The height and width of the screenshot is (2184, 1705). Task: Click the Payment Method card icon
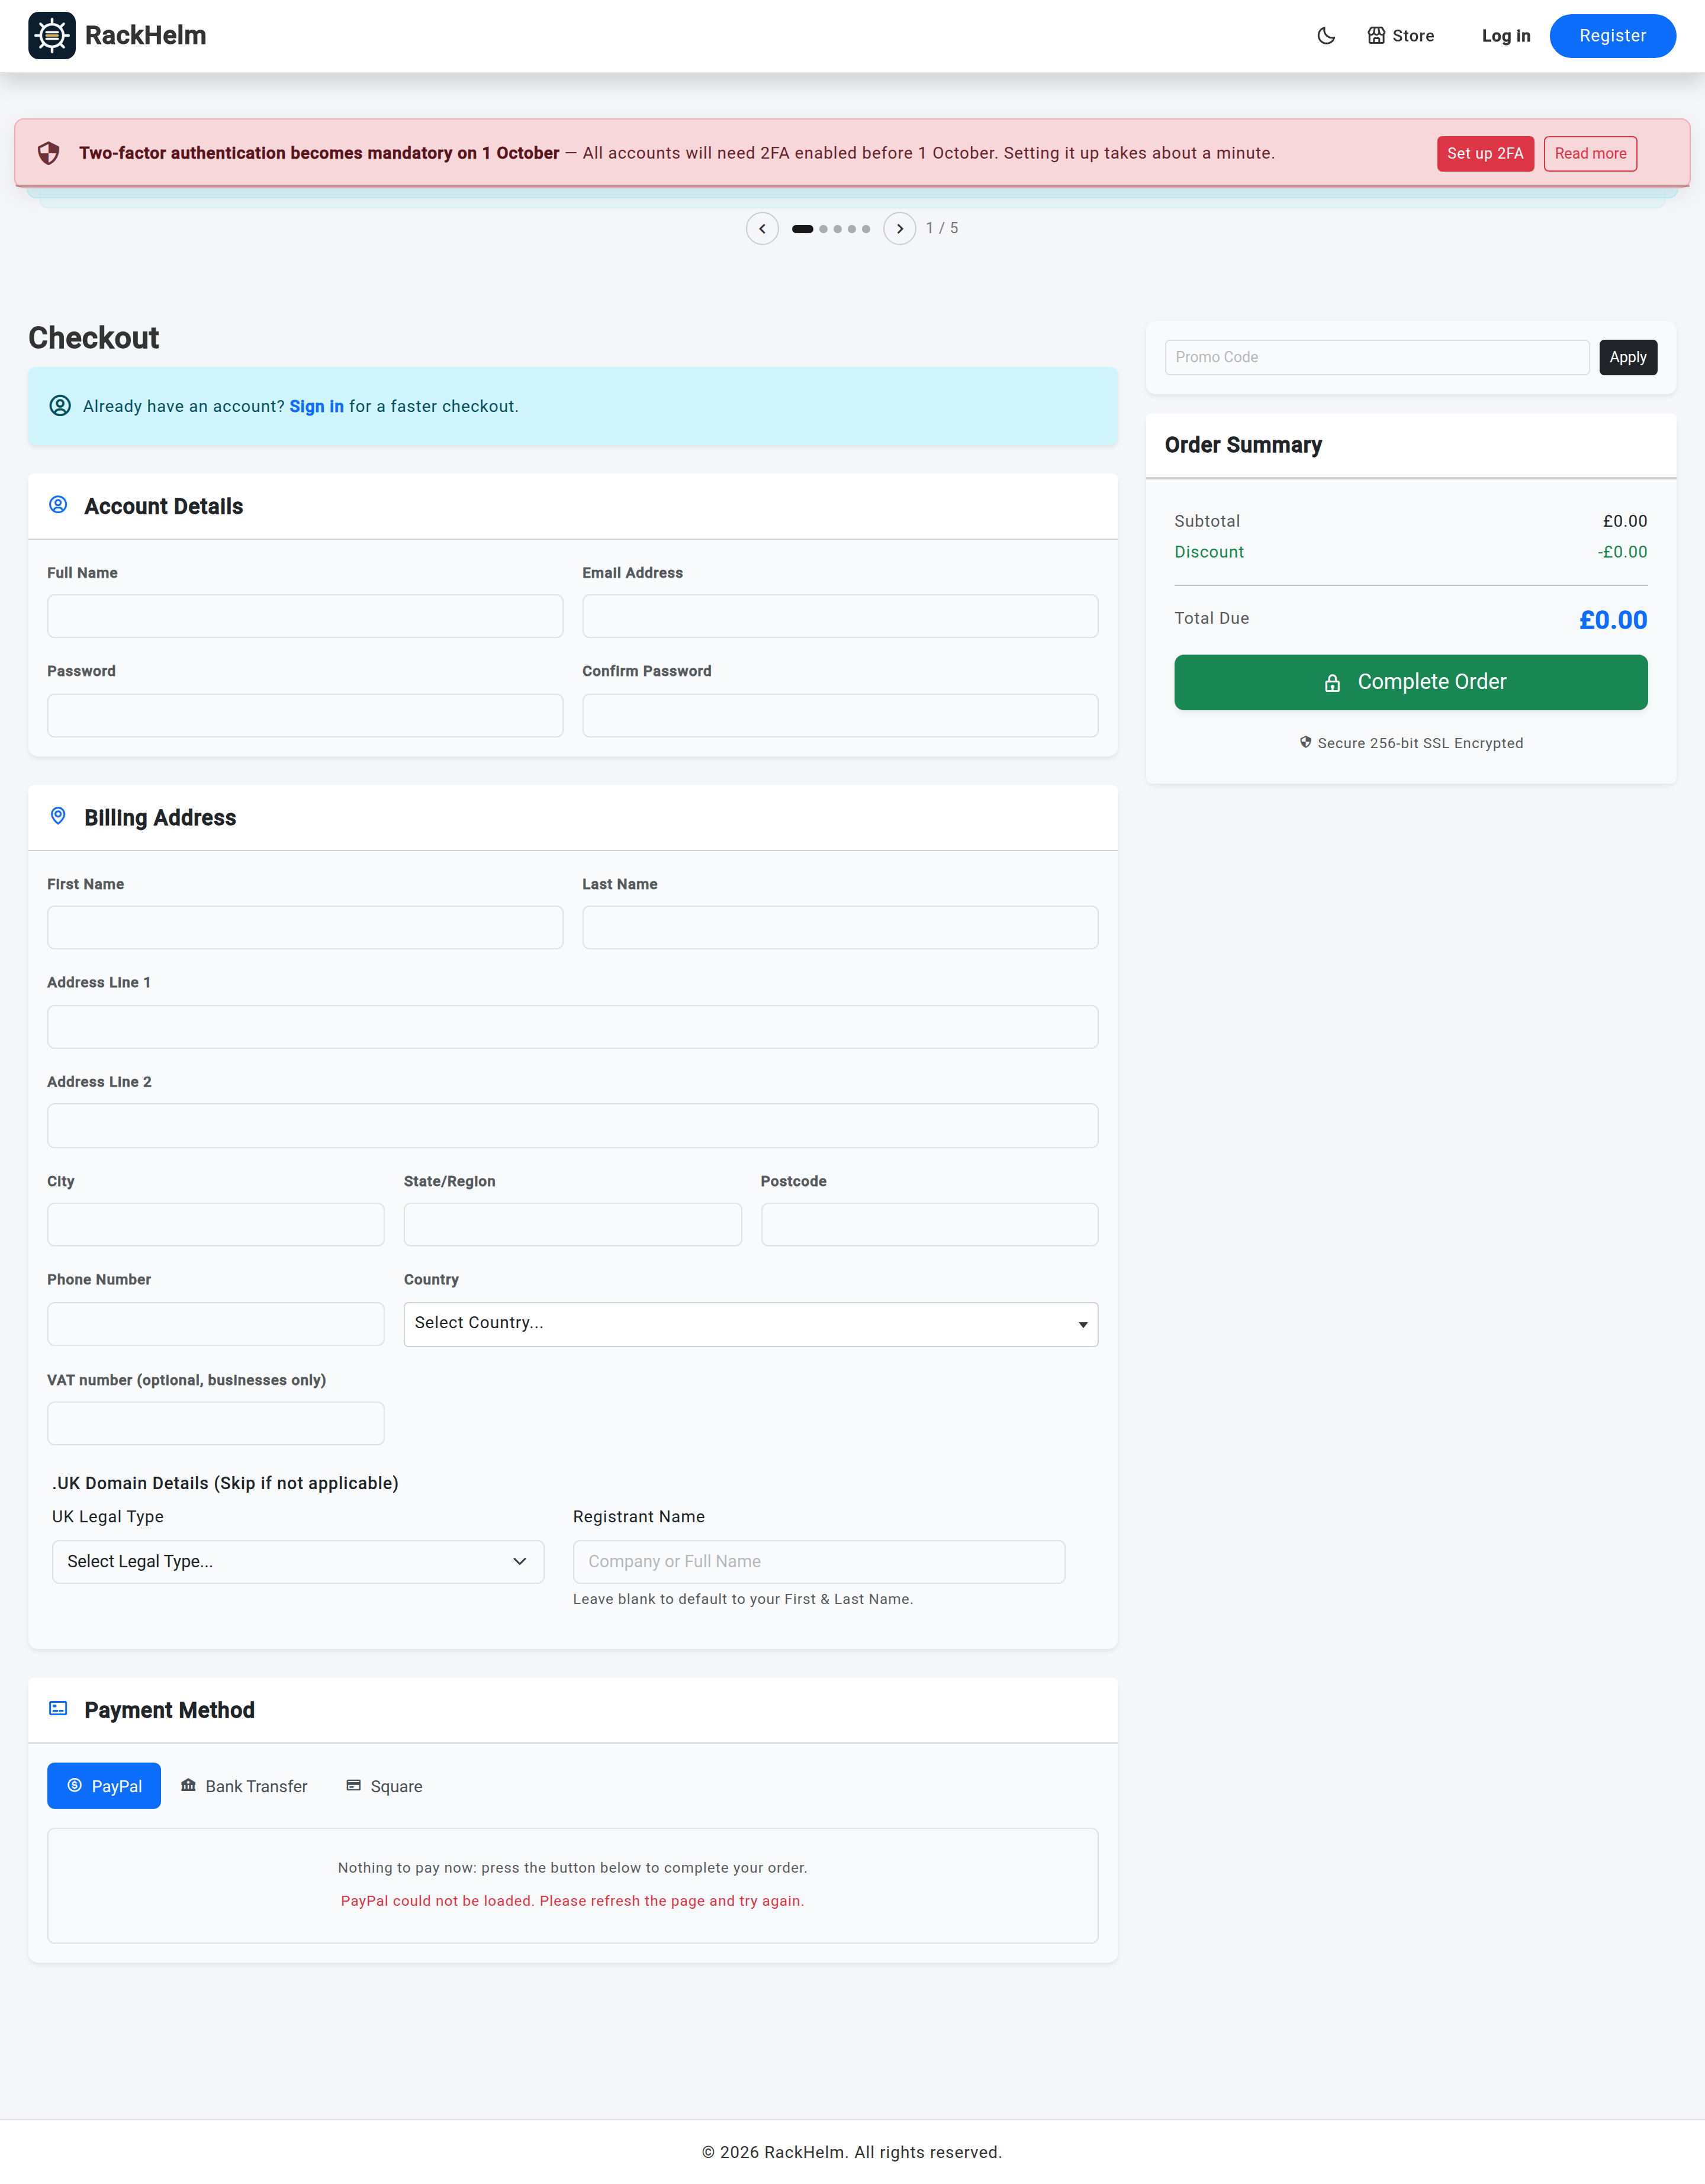point(58,1708)
